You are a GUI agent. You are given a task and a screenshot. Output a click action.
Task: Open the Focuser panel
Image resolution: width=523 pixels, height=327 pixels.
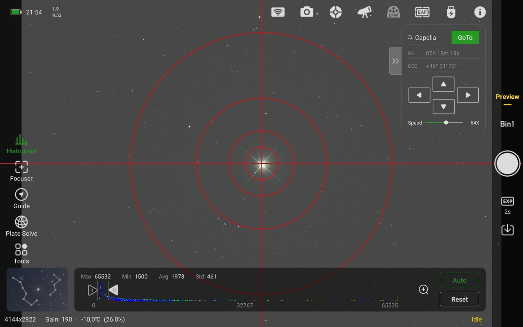point(21,171)
